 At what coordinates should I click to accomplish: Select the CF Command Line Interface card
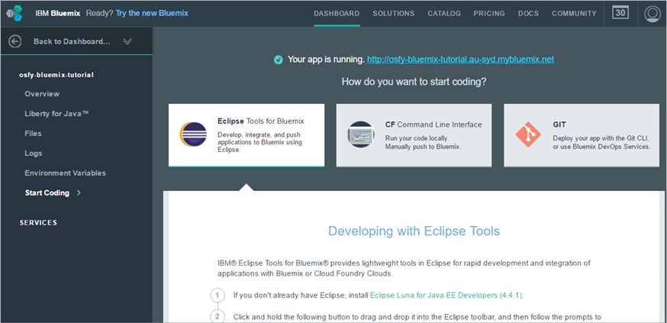click(x=414, y=135)
